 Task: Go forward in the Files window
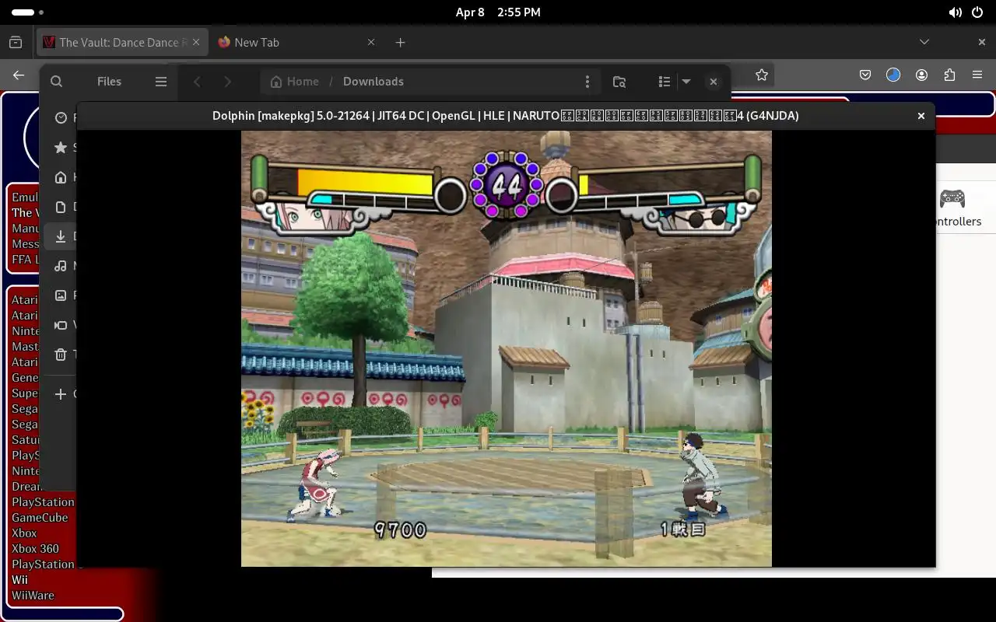tap(227, 81)
